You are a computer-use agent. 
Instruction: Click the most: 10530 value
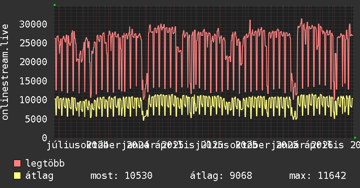click(x=121, y=176)
